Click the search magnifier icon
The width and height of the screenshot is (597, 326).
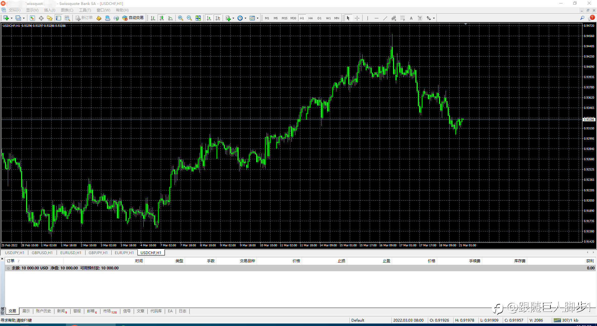tap(582, 18)
